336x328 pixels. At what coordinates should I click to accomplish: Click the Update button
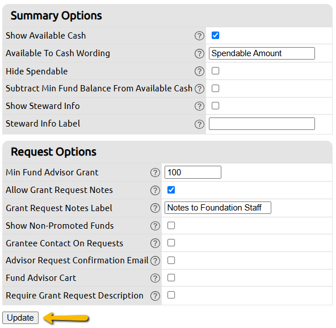(x=20, y=318)
